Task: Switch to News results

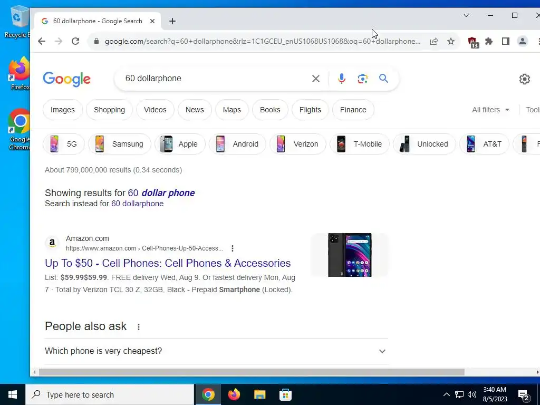Action: (195, 110)
